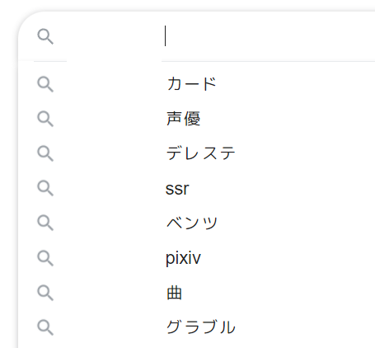Click blank page area left of search panel
This screenshot has height=348, width=375.
click(8, 192)
